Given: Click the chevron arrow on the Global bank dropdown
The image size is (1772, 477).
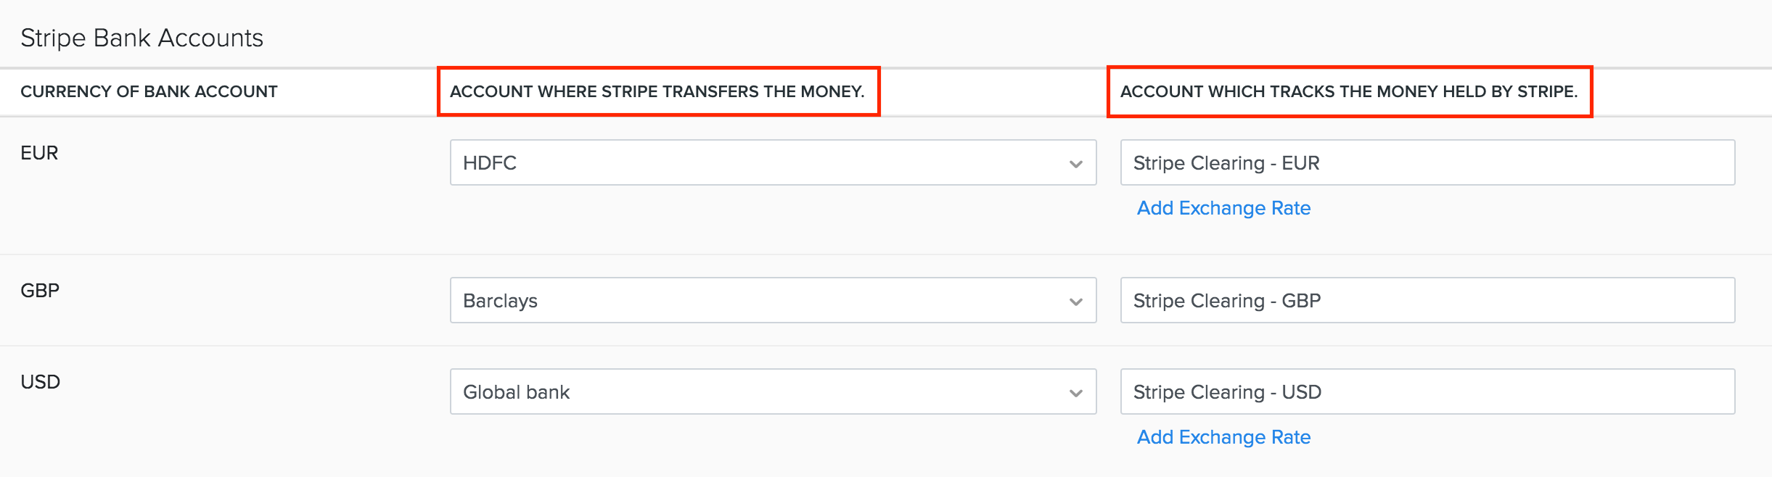Looking at the screenshot, I should (1075, 393).
